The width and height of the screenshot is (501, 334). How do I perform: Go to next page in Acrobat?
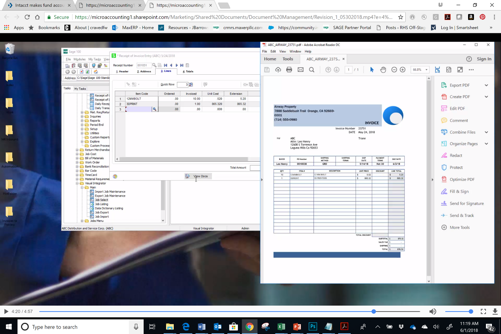pyautogui.click(x=337, y=70)
